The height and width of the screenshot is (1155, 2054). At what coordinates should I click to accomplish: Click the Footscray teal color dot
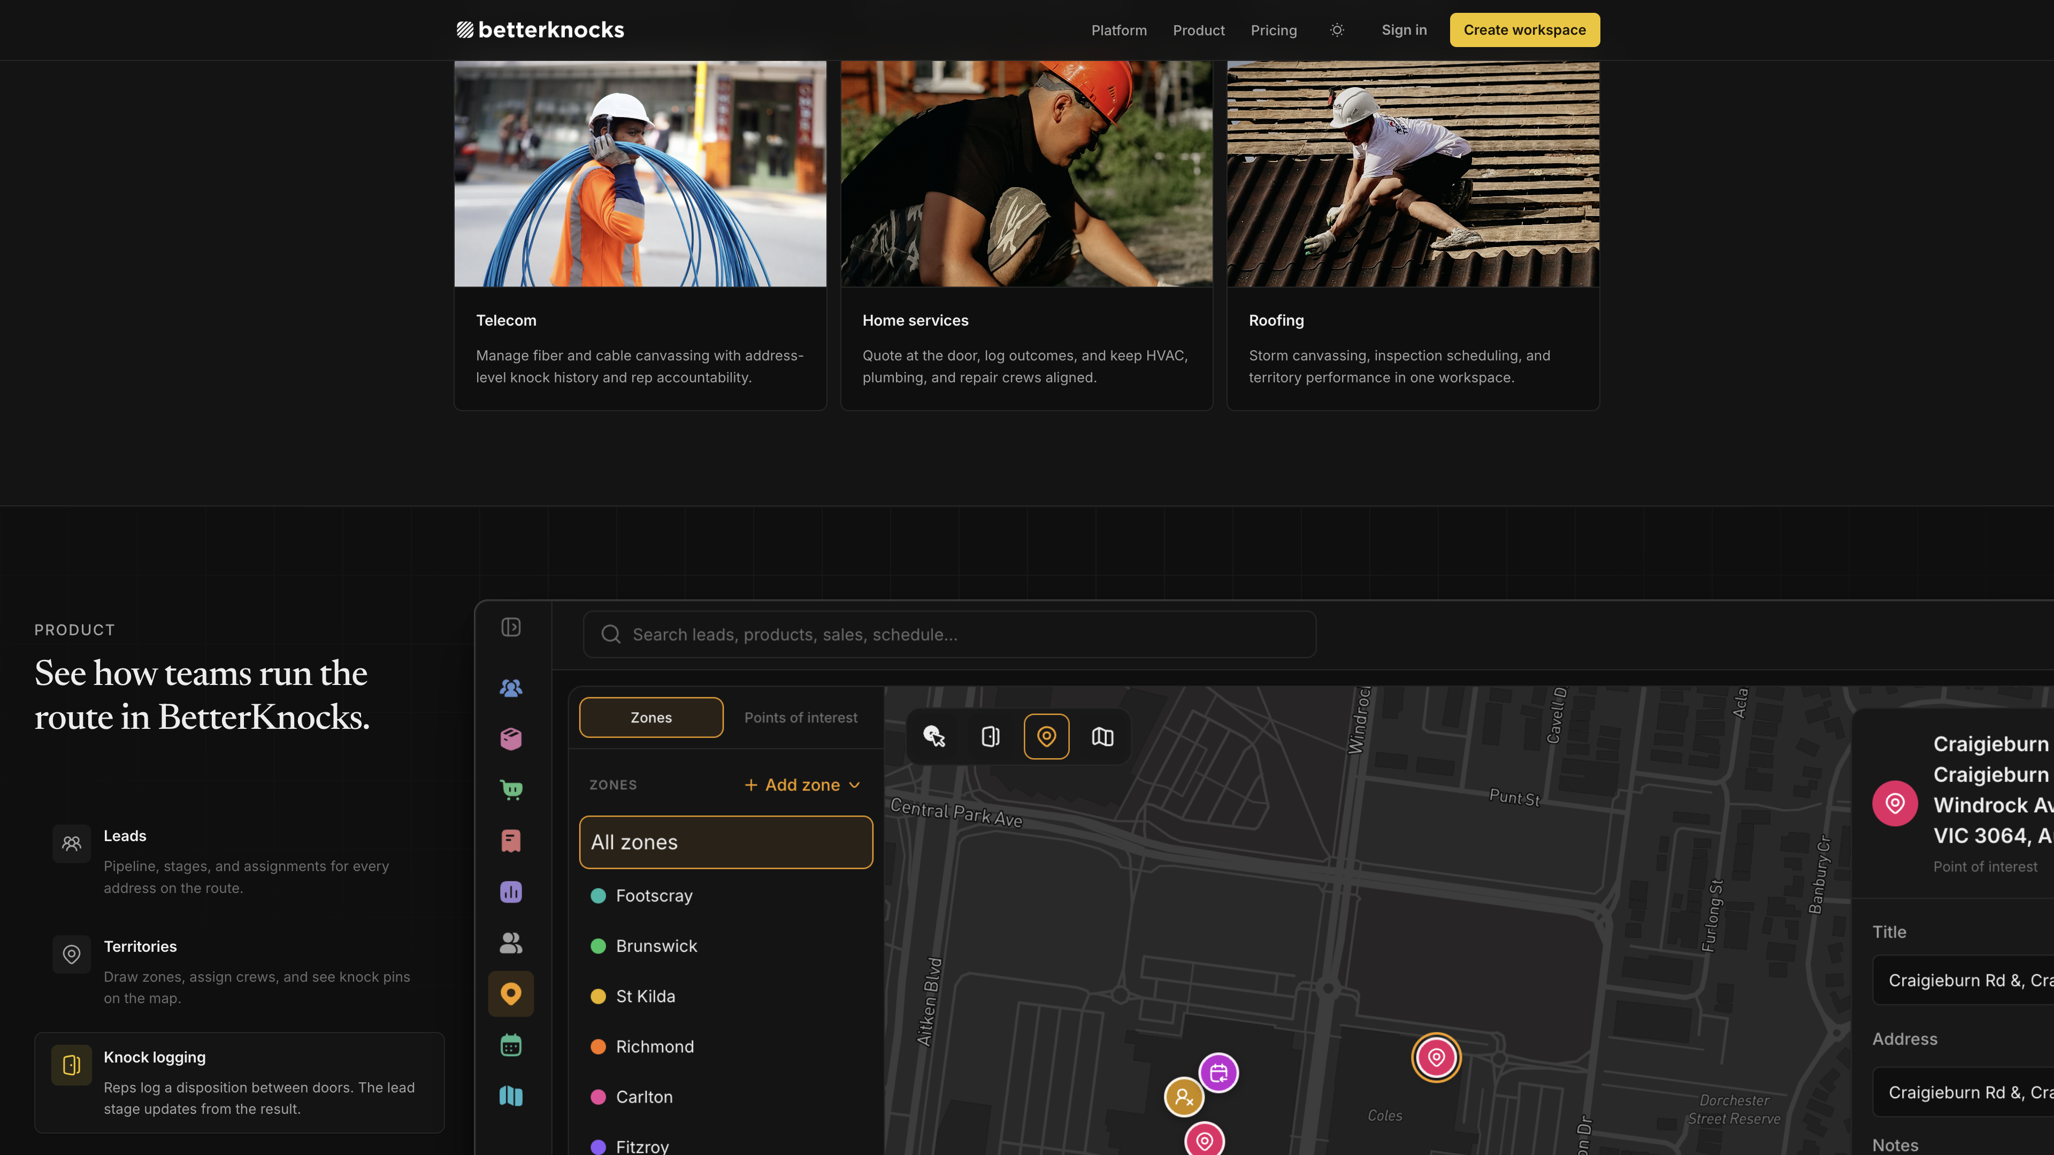[x=598, y=896]
